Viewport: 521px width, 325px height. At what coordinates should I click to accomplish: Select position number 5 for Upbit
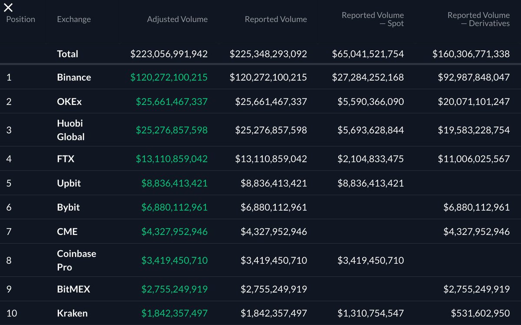point(9,183)
